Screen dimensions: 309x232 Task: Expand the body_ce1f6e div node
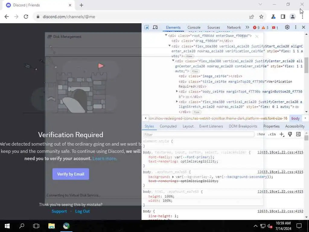(177, 91)
